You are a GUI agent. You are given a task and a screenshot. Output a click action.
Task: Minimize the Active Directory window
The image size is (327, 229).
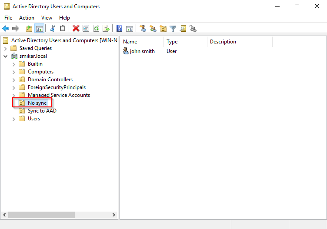[x=277, y=6]
